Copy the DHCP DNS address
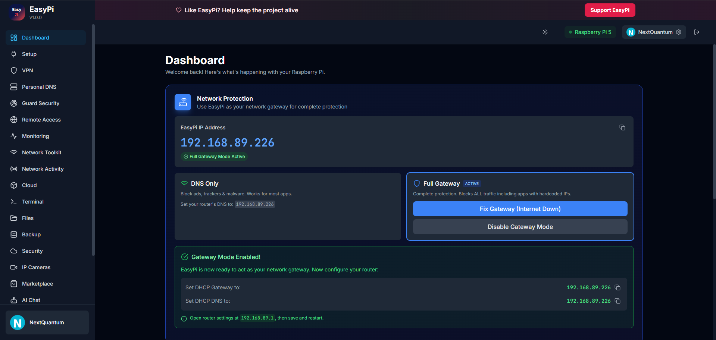The width and height of the screenshot is (716, 340). [617, 301]
